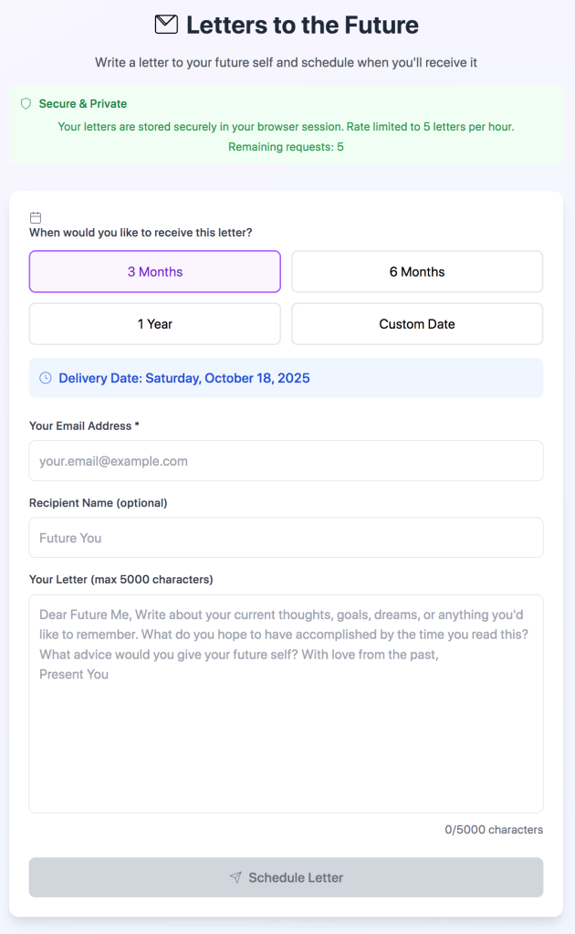
Task: Click the Secure & Private label
Action: [x=83, y=104]
